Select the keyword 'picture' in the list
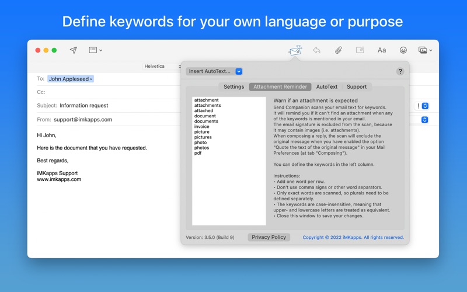 [x=201, y=132]
